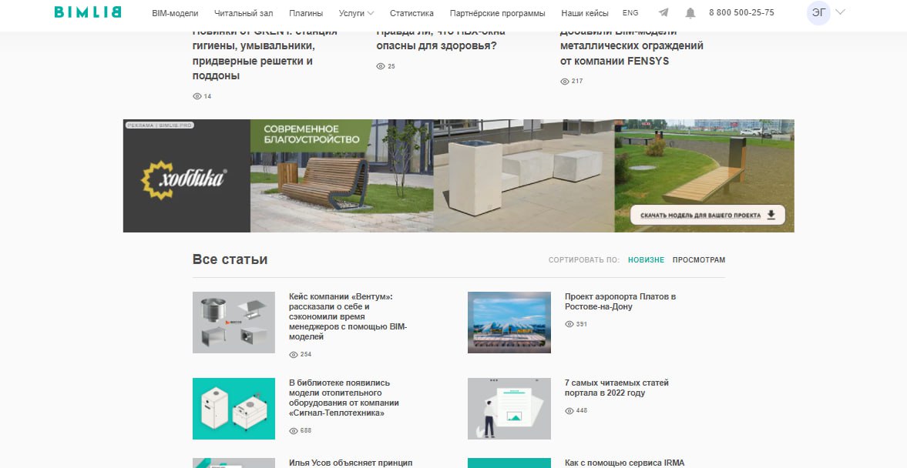
Task: Expand user account chevron next to avatar
Action: click(840, 12)
